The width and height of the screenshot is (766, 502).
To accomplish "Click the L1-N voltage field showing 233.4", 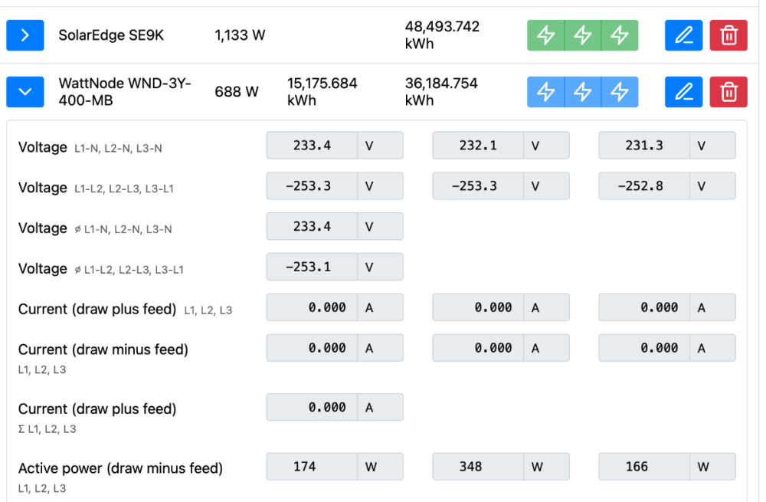I will [312, 145].
